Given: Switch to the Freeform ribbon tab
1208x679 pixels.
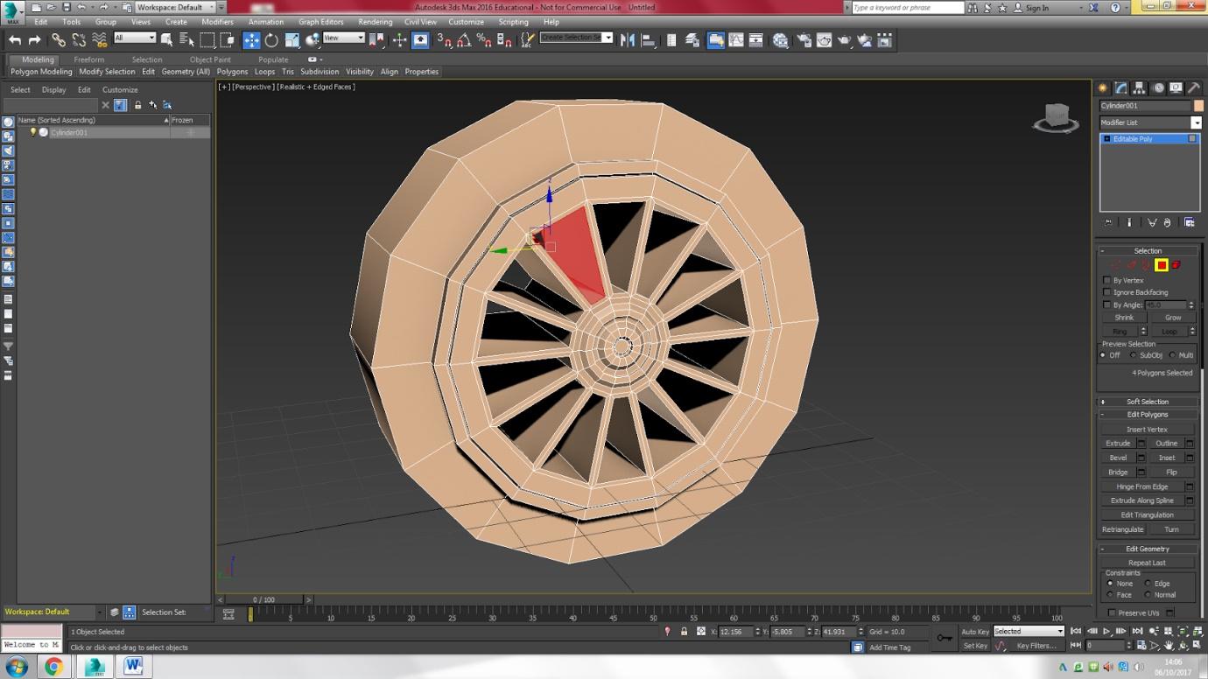Looking at the screenshot, I should click(x=89, y=59).
